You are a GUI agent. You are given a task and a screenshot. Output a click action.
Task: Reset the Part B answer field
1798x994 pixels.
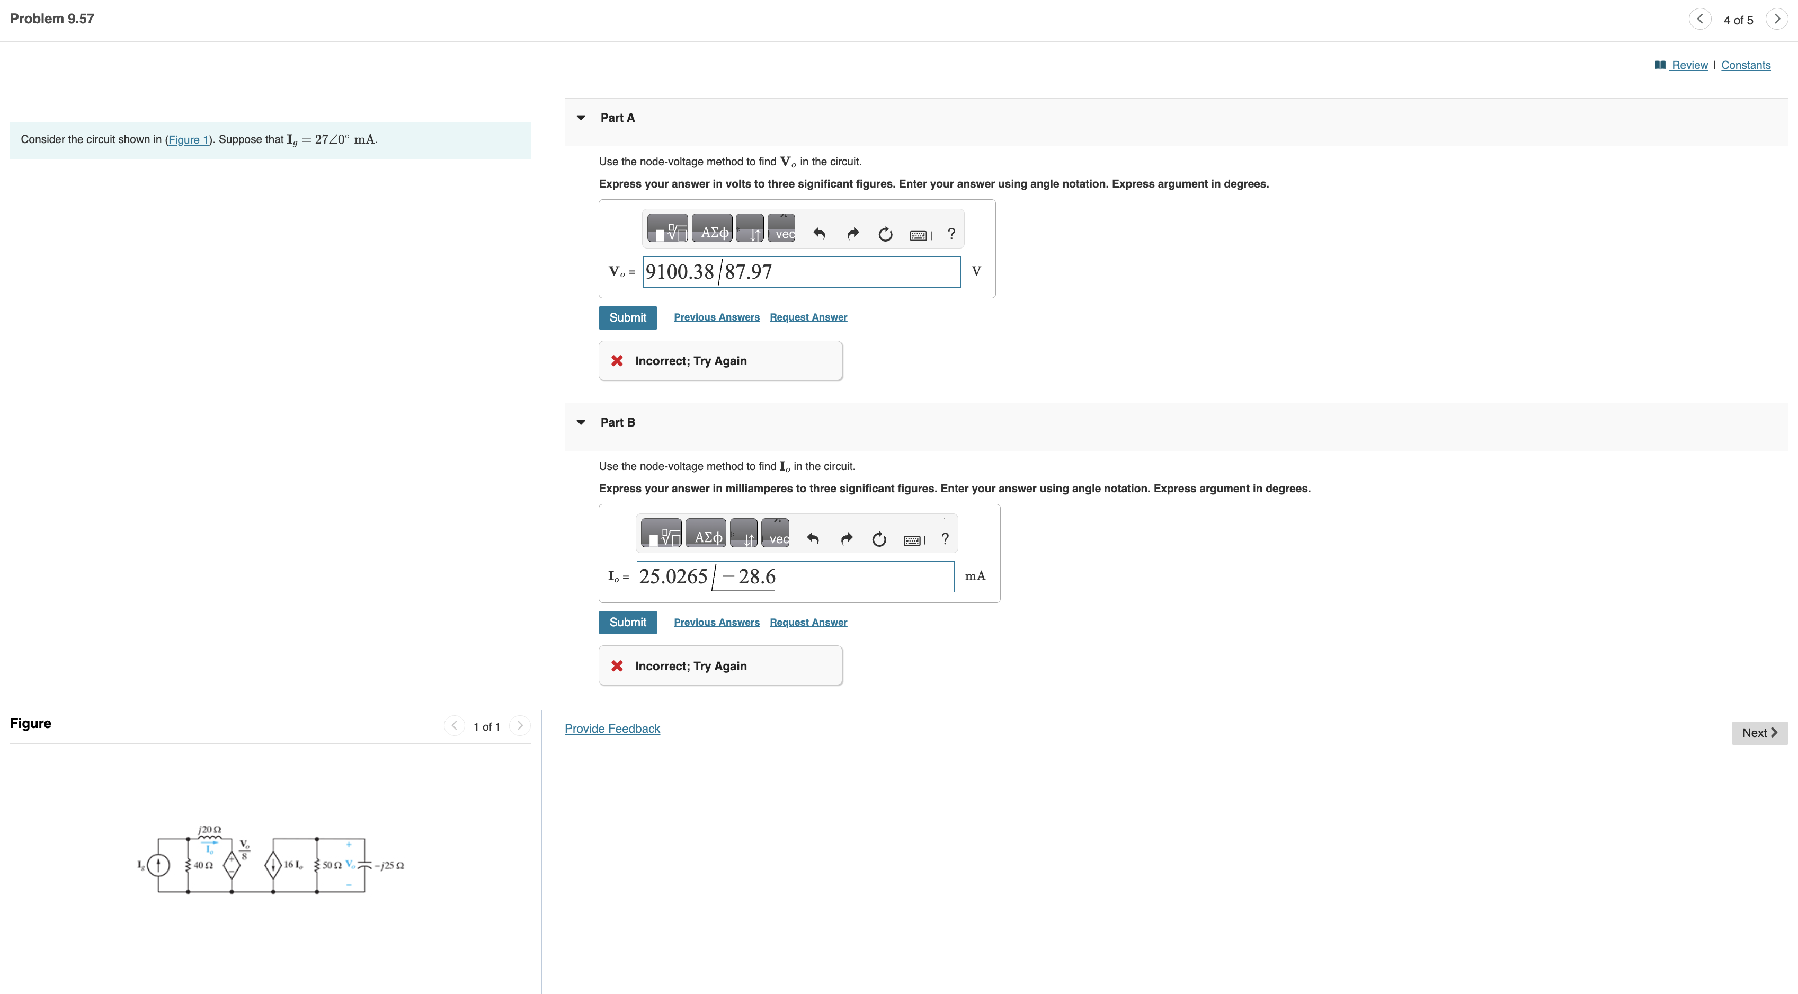pos(879,538)
